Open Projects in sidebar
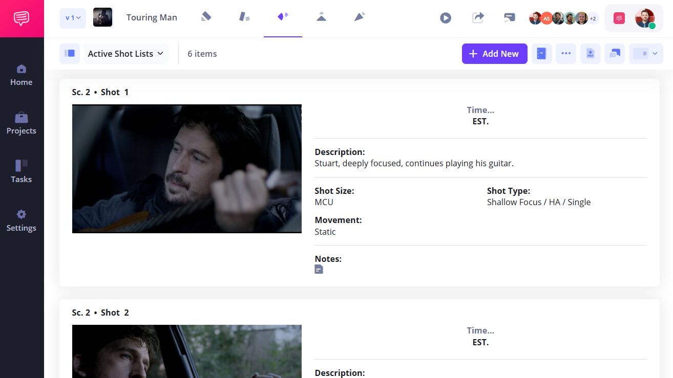The image size is (673, 378). [x=22, y=124]
